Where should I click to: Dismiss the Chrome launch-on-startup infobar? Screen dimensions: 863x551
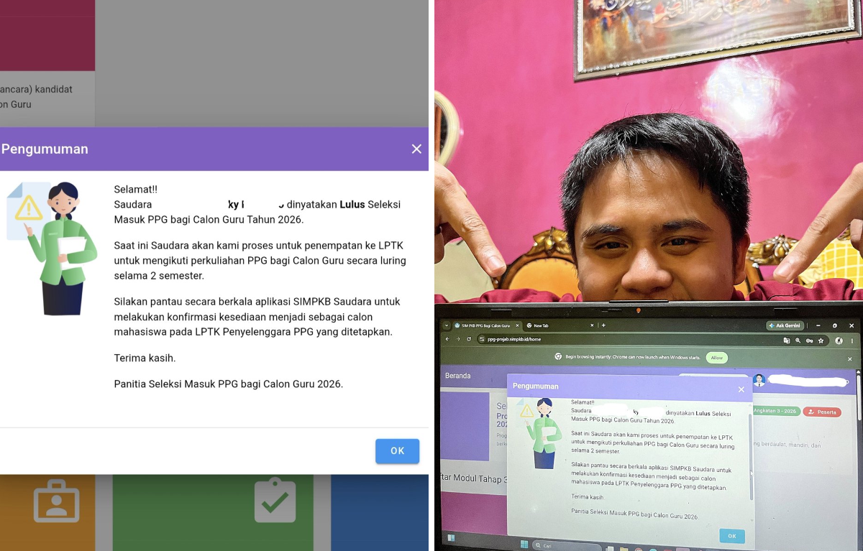[849, 358]
